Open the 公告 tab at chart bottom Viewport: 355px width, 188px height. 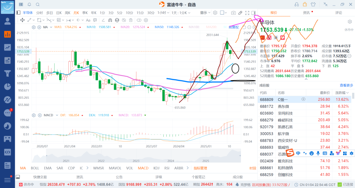coord(119,177)
